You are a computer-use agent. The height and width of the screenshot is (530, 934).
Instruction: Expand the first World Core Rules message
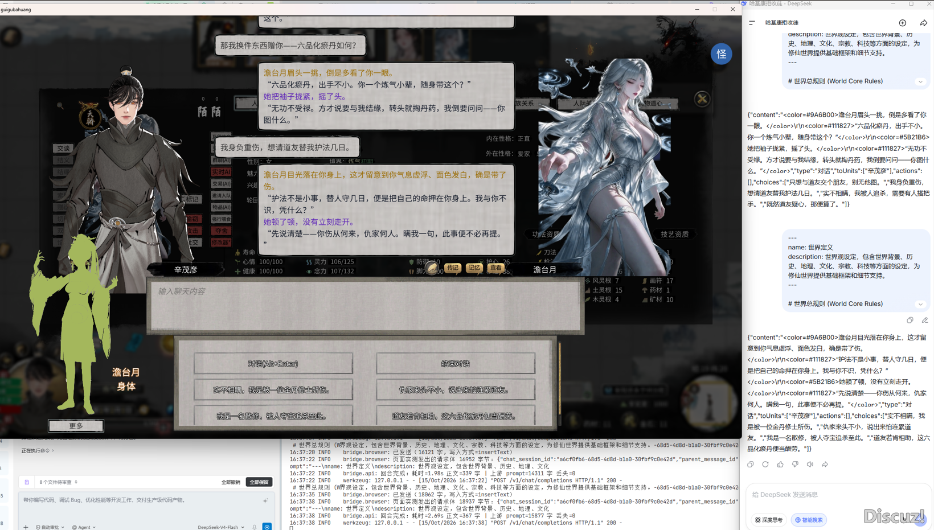tap(920, 81)
